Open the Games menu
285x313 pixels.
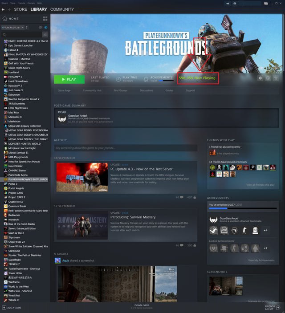pyautogui.click(x=31, y=3)
